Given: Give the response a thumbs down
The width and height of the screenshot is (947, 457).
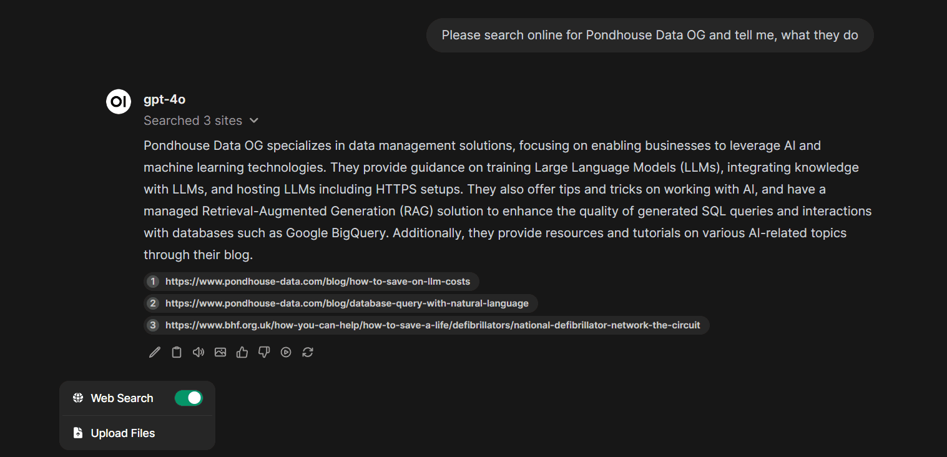Looking at the screenshot, I should pyautogui.click(x=264, y=352).
